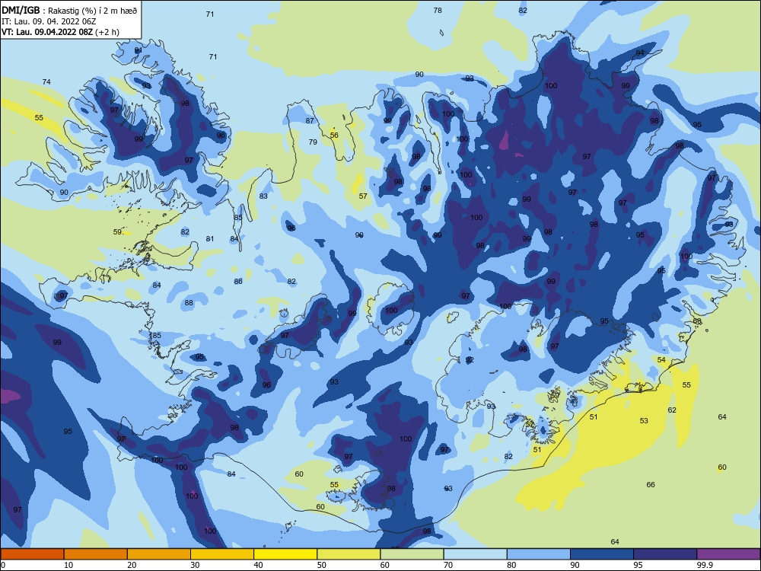This screenshot has width=761, height=571.
Task: Click the humidity value '54' on the map
Action: [x=661, y=360]
